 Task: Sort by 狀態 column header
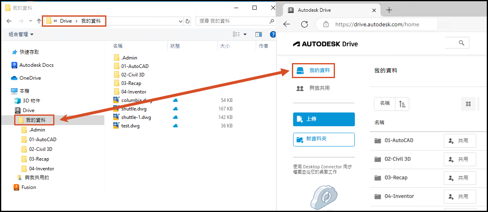175,46
